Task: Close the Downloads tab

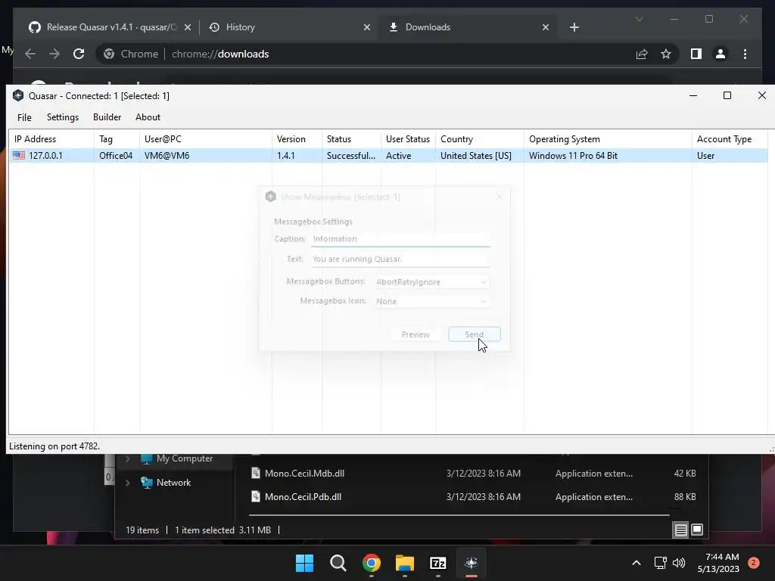Action: point(546,28)
